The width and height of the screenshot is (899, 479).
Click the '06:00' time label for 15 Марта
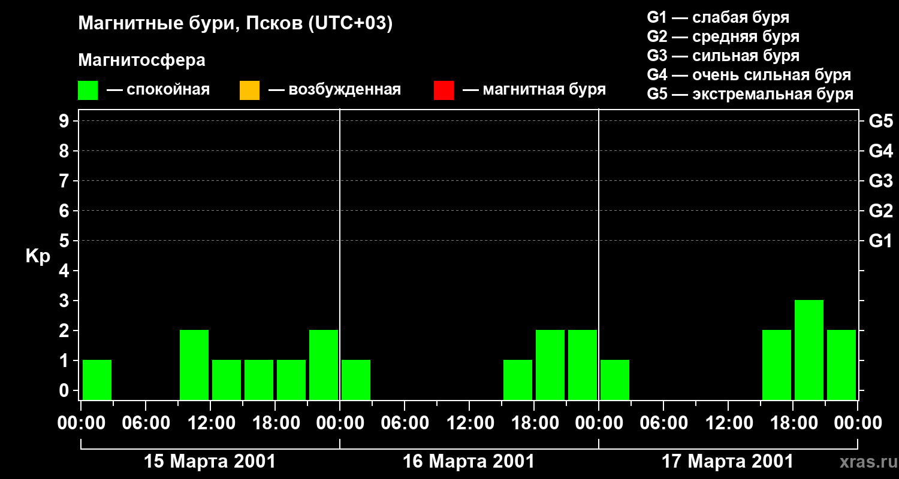click(x=146, y=423)
